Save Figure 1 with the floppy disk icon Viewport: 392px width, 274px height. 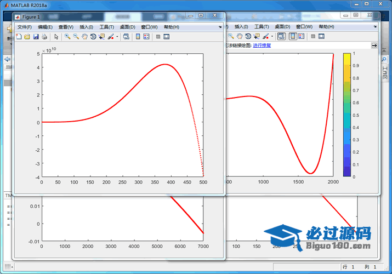36,37
